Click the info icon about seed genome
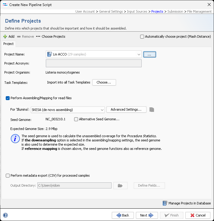 click(x=15, y=138)
